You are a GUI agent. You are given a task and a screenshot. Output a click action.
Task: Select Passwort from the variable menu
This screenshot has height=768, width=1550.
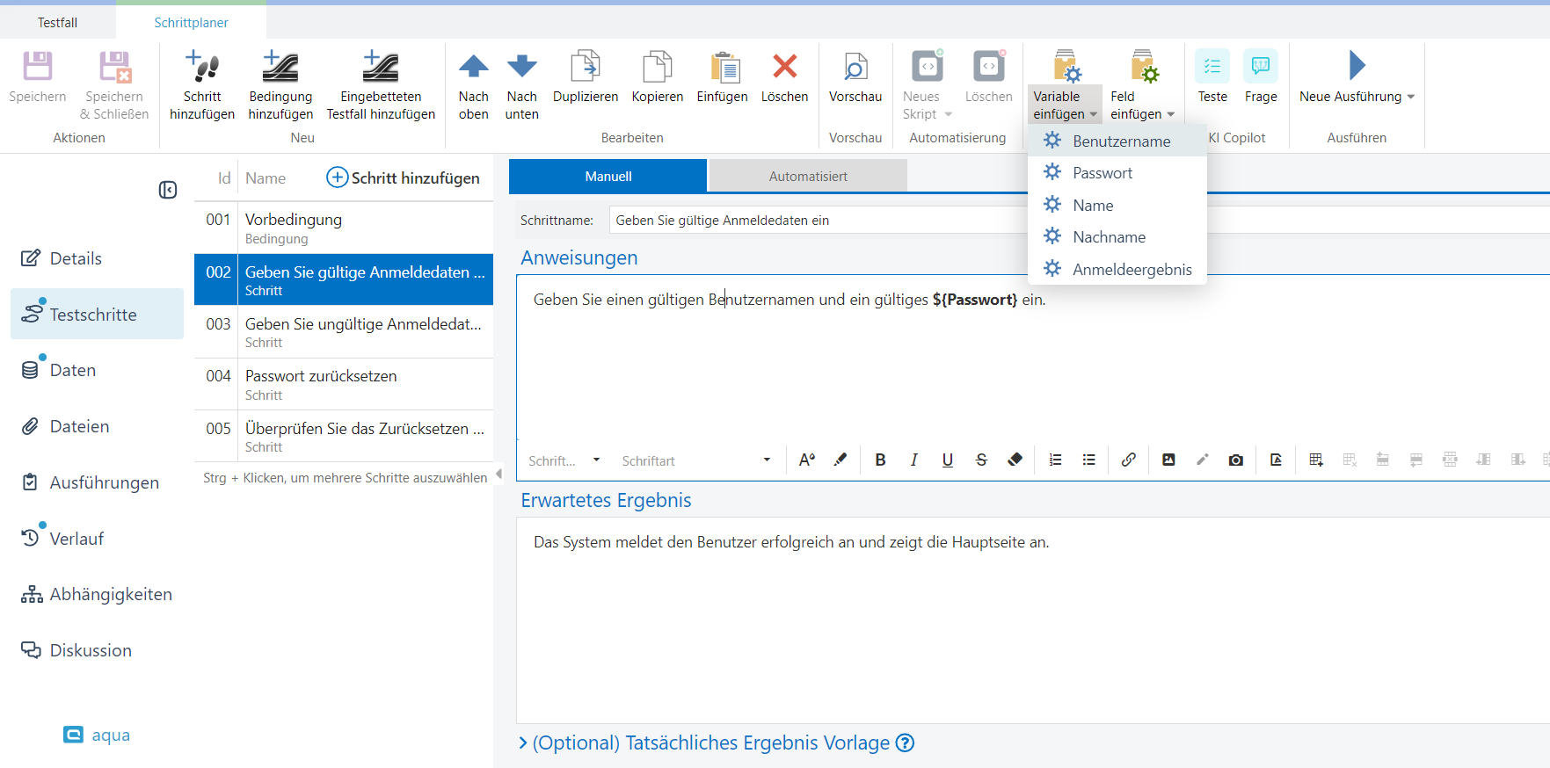tap(1102, 173)
